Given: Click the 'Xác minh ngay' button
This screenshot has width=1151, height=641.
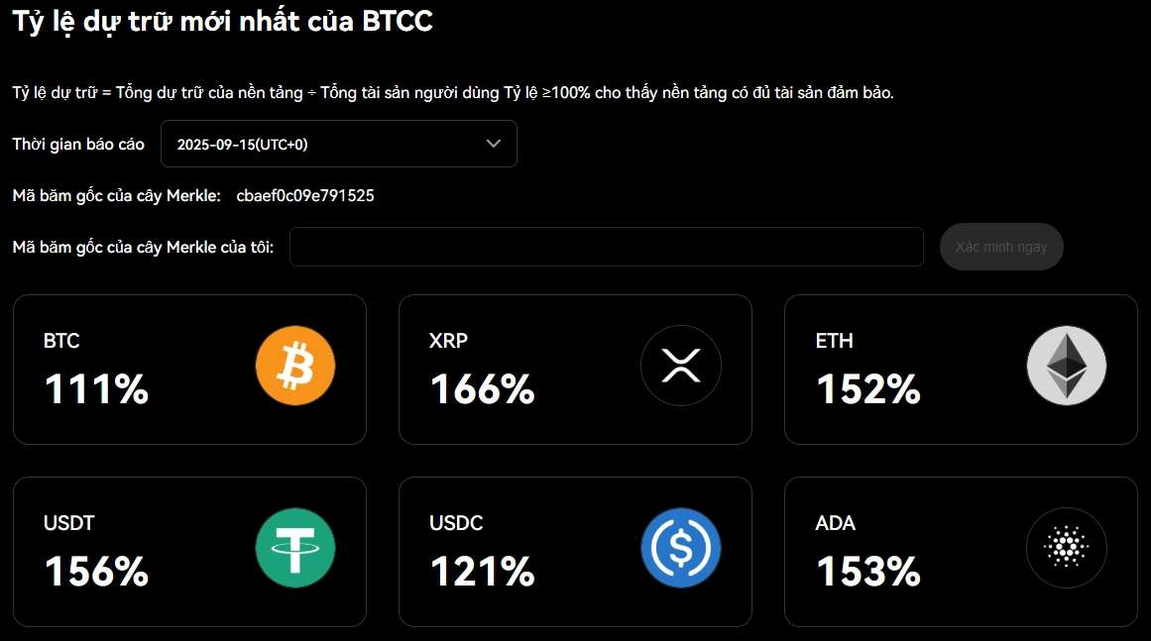Looking at the screenshot, I should 1001,247.
